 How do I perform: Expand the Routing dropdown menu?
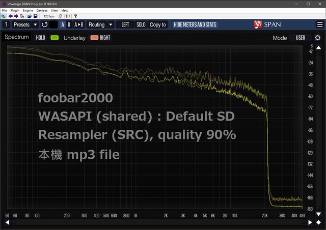click(x=100, y=24)
